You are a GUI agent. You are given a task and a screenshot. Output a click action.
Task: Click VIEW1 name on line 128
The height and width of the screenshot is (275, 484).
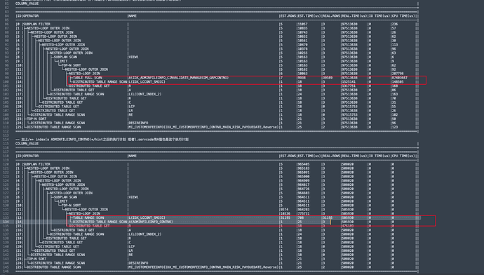(x=134, y=197)
